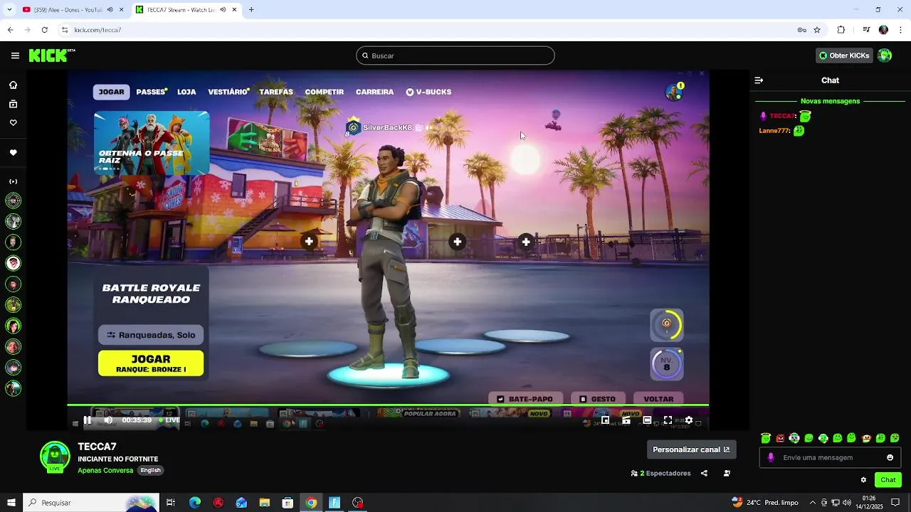This screenshot has height=512, width=911.
Task: Collapse the chat panel arrow
Action: [759, 80]
